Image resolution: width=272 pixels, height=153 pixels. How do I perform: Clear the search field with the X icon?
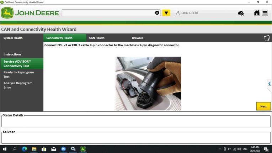157,13
